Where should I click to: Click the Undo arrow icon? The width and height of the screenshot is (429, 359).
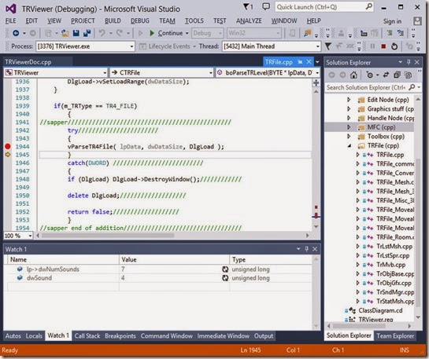pyautogui.click(x=102, y=33)
